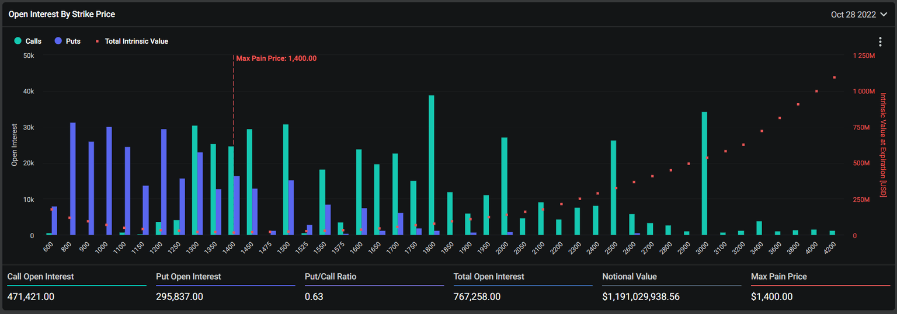The width and height of the screenshot is (897, 314).
Task: Click the green Calls legend dot
Action: pyautogui.click(x=18, y=41)
